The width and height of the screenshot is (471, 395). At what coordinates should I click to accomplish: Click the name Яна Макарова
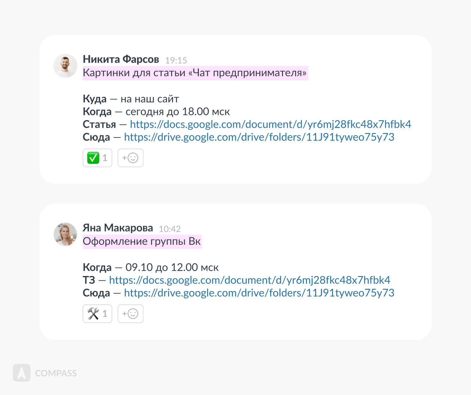(118, 228)
